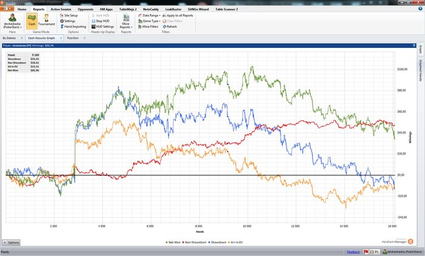Expand the More Reports dropdown arrow
Image resolution: width=425 pixels, height=256 pixels.
(x=132, y=27)
